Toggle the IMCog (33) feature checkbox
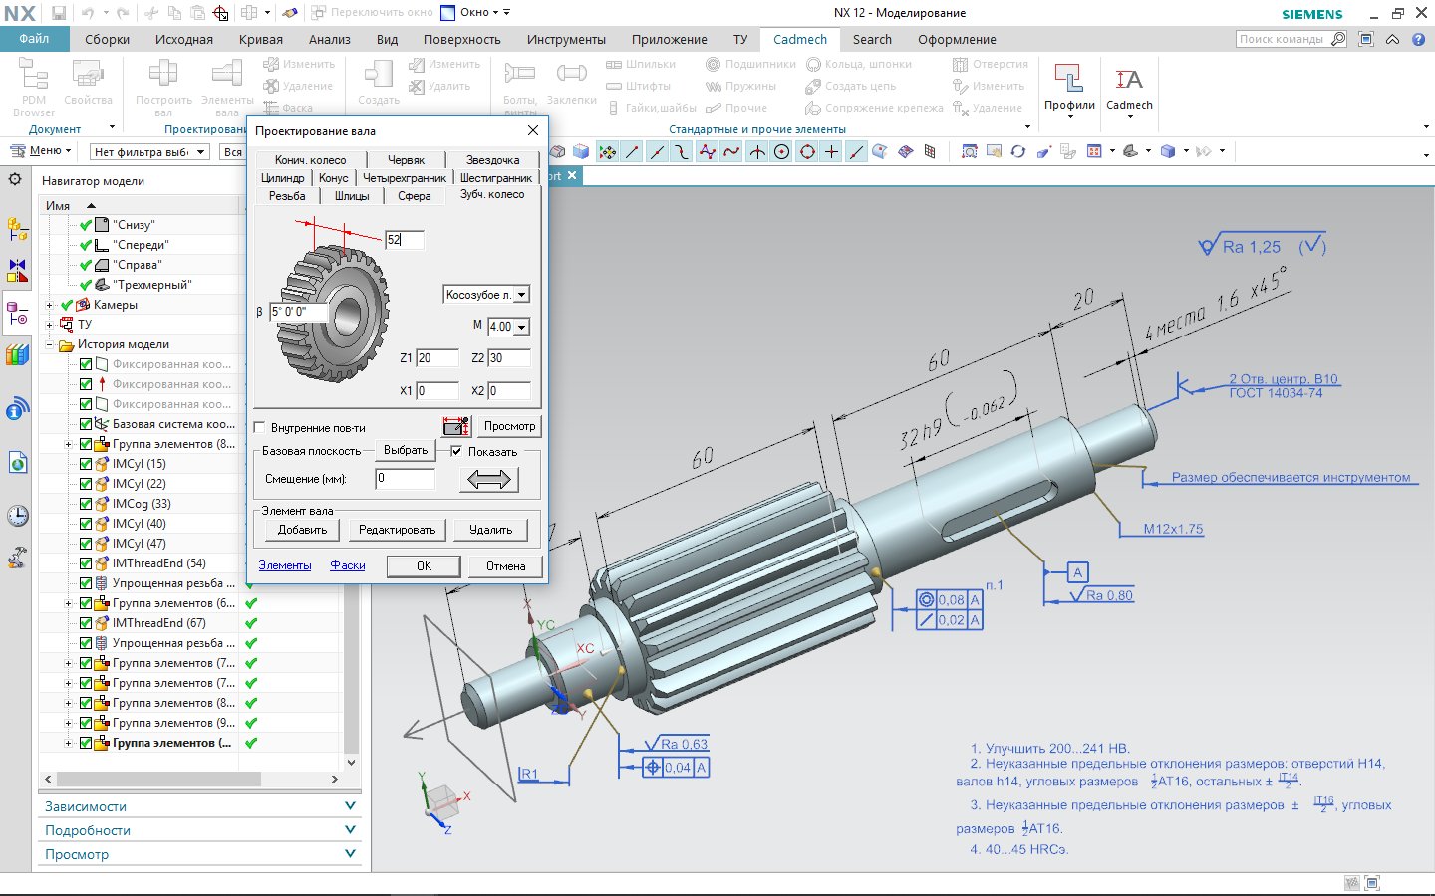1435x896 pixels. pos(86,504)
